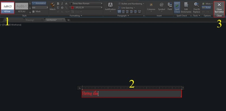Expand the Tools panel
This screenshot has height=111, width=226.
[x=197, y=16]
